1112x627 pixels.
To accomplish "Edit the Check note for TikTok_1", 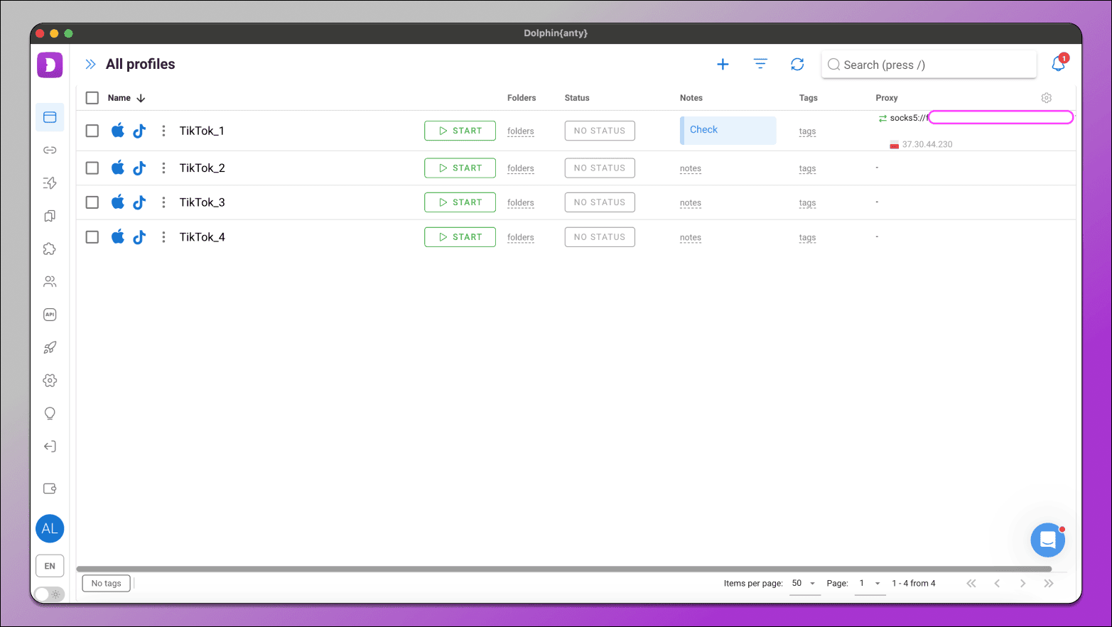I will (x=728, y=131).
